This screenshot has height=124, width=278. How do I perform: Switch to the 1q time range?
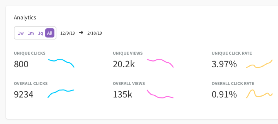click(x=41, y=33)
